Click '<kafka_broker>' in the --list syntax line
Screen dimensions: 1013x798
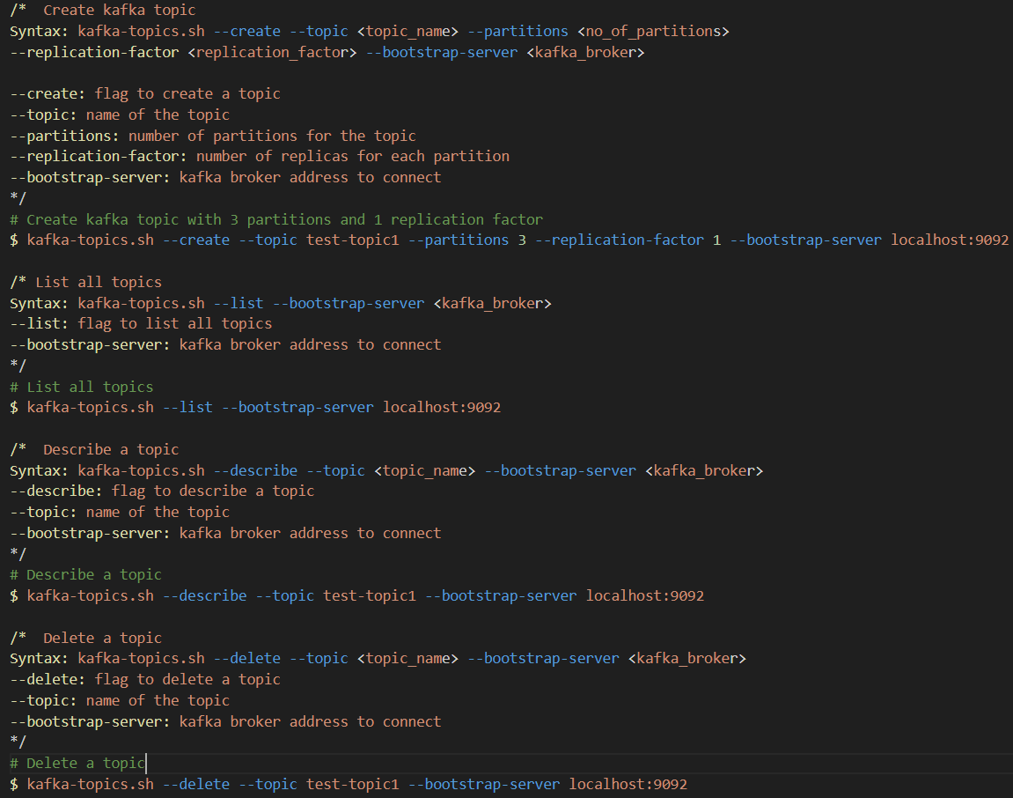pos(492,303)
